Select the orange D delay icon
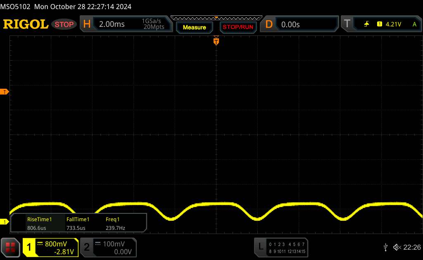Image resolution: width=423 pixels, height=260 pixels. point(269,24)
